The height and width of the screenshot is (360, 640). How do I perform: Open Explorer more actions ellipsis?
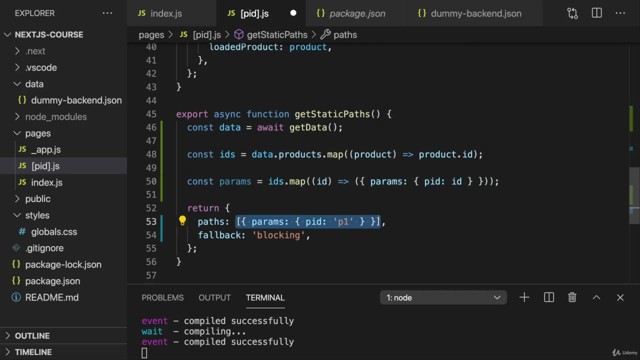pos(107,13)
